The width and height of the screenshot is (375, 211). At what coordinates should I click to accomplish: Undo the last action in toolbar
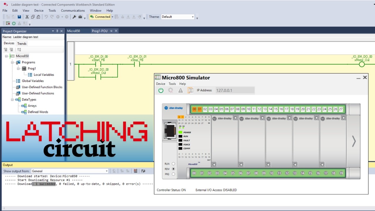pyautogui.click(x=46, y=17)
